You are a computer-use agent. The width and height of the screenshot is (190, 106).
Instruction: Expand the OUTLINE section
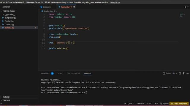(6, 97)
